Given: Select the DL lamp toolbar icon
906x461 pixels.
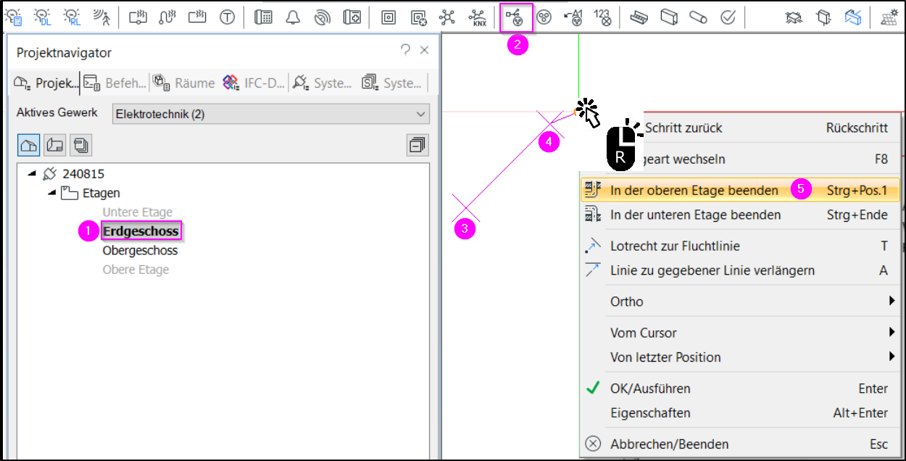Looking at the screenshot, I should pos(43,17).
